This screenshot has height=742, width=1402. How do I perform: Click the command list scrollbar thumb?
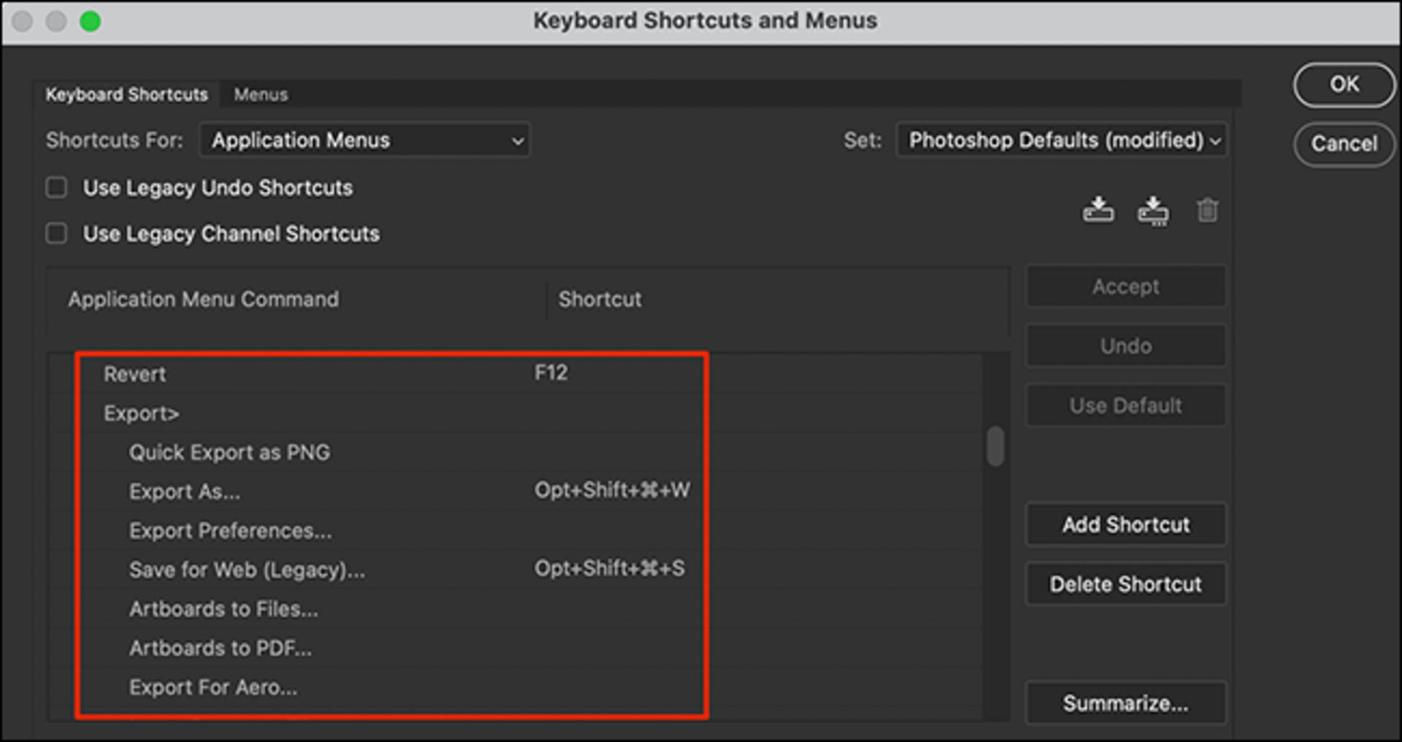[x=995, y=446]
